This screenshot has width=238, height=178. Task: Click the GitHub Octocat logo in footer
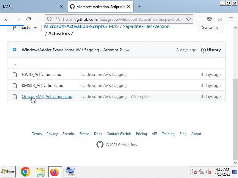[x=100, y=144]
